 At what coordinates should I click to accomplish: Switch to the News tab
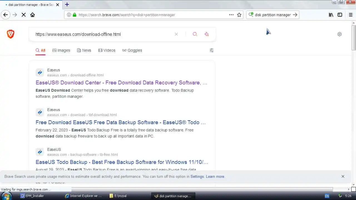[x=84, y=50]
